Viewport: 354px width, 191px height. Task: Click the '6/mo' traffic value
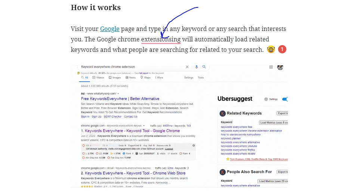[170, 168]
